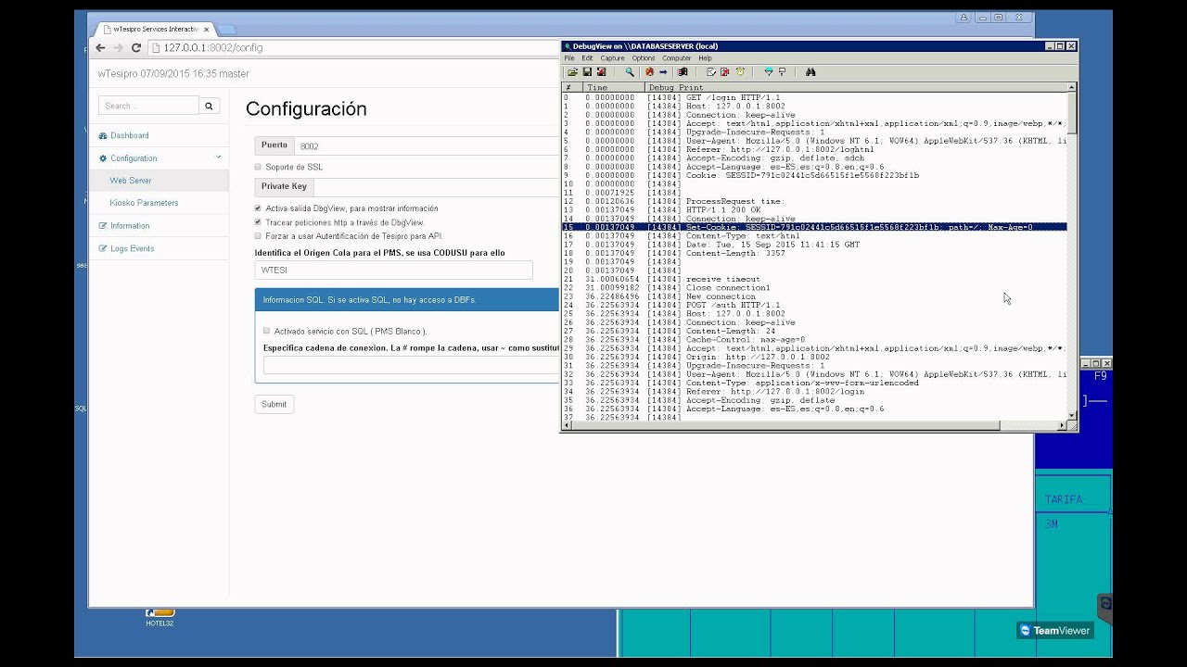Image resolution: width=1187 pixels, height=667 pixels.
Task: Click the capture events traffic-light icon
Action: point(683,72)
